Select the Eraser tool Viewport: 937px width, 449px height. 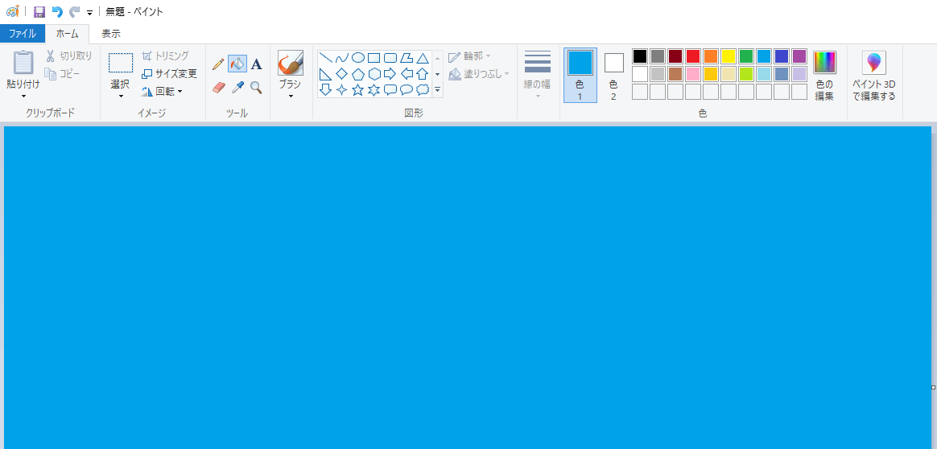tap(218, 87)
